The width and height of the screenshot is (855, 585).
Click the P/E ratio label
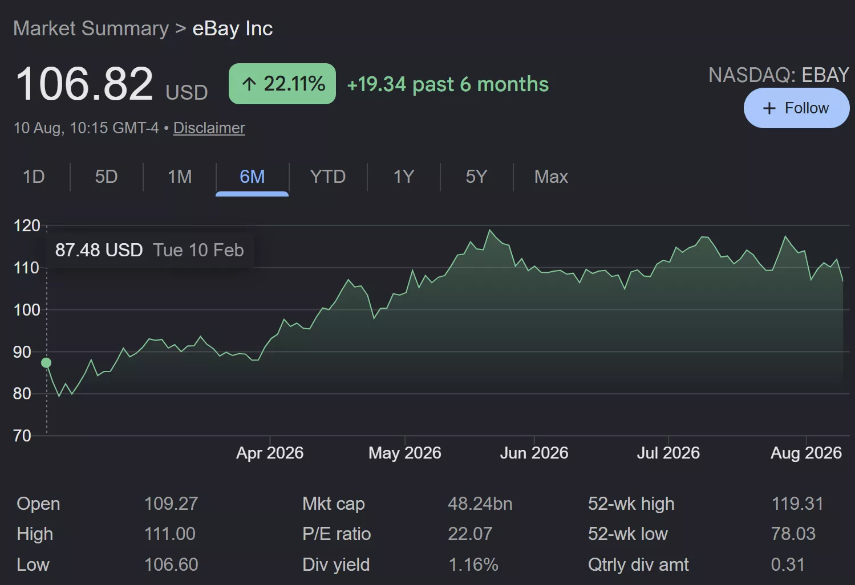(337, 534)
